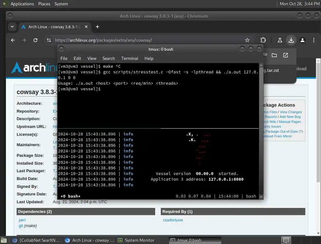Open the cowfortune package link
Image resolution: width=321 pixels, height=244 pixels.
pos(173,220)
